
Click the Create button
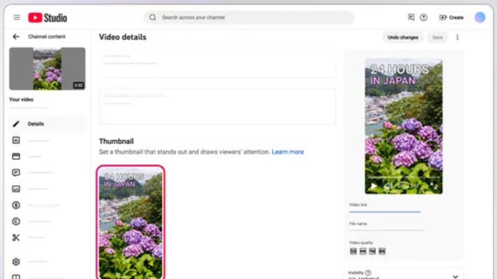pyautogui.click(x=452, y=17)
